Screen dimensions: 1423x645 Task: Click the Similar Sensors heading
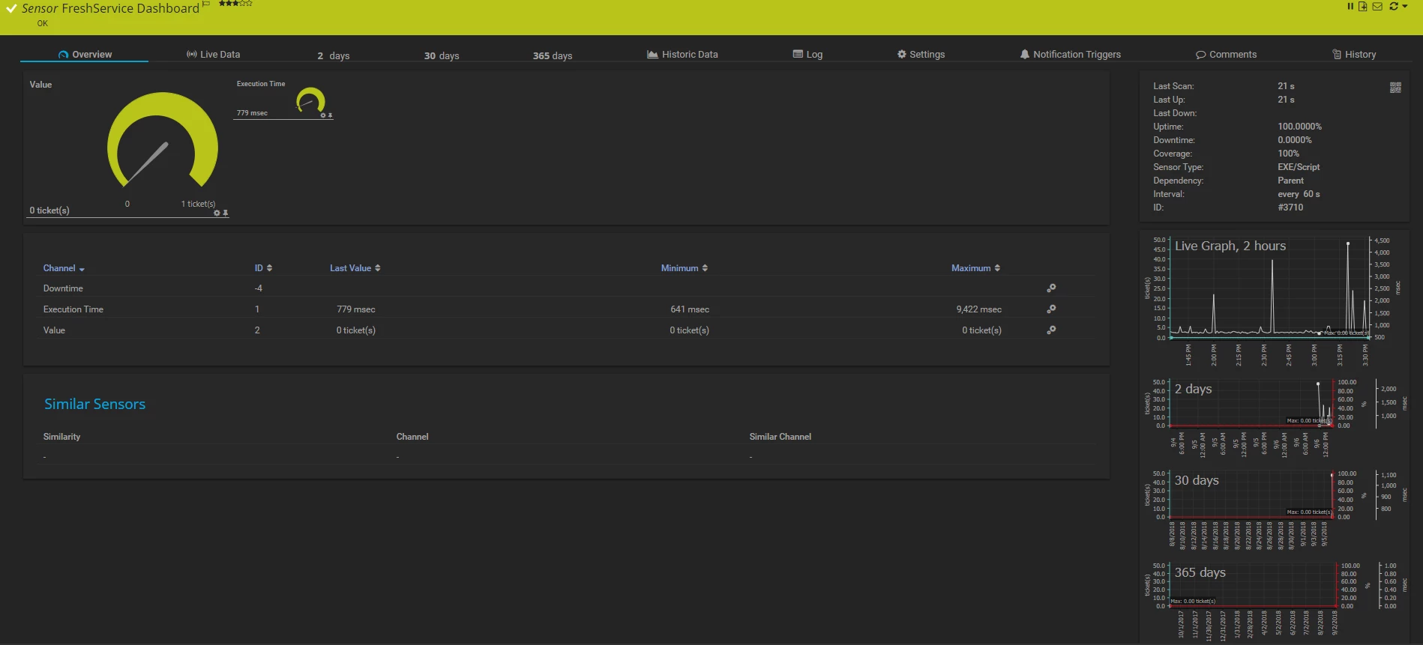(x=94, y=404)
